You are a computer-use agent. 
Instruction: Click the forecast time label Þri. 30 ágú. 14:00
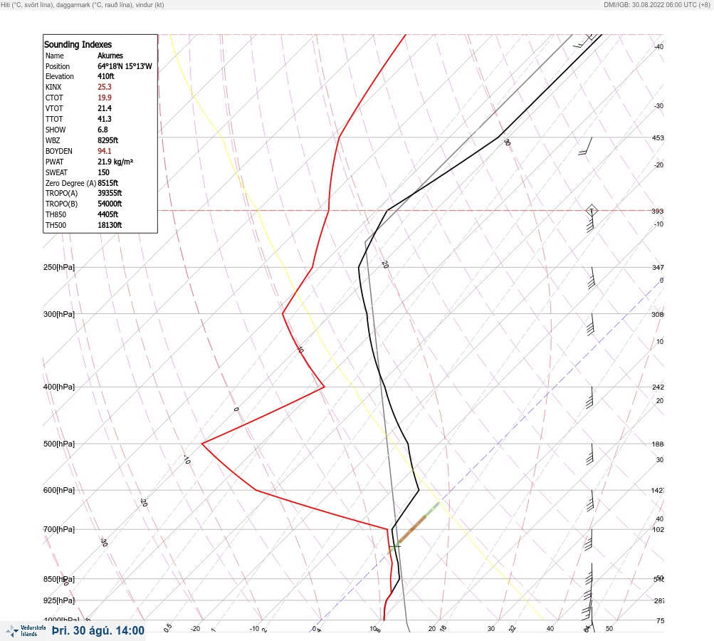(98, 630)
